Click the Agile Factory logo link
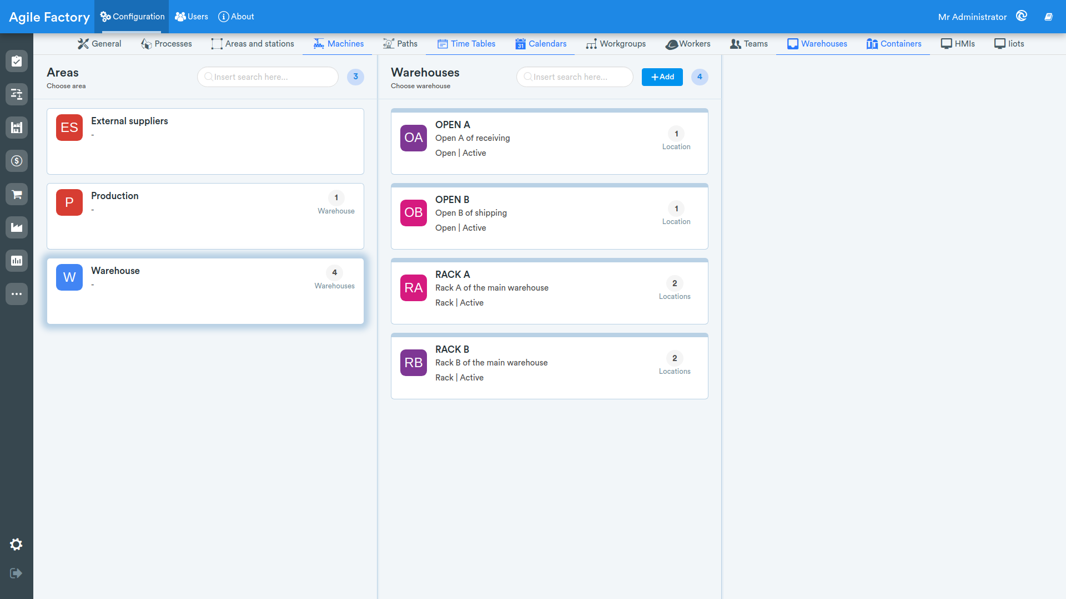The width and height of the screenshot is (1066, 599). point(49,17)
